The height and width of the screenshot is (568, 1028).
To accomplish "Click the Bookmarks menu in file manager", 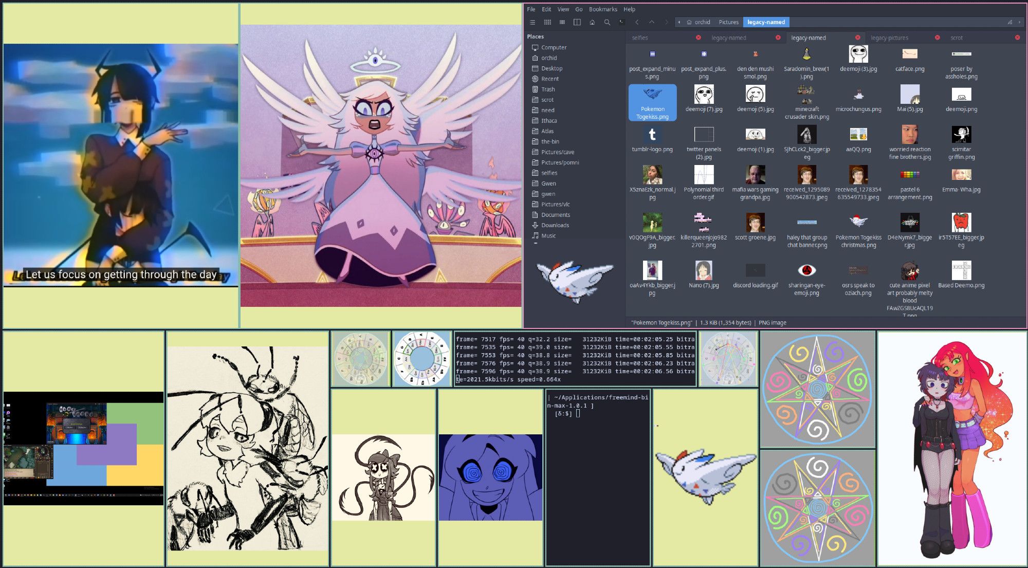I will pos(603,9).
